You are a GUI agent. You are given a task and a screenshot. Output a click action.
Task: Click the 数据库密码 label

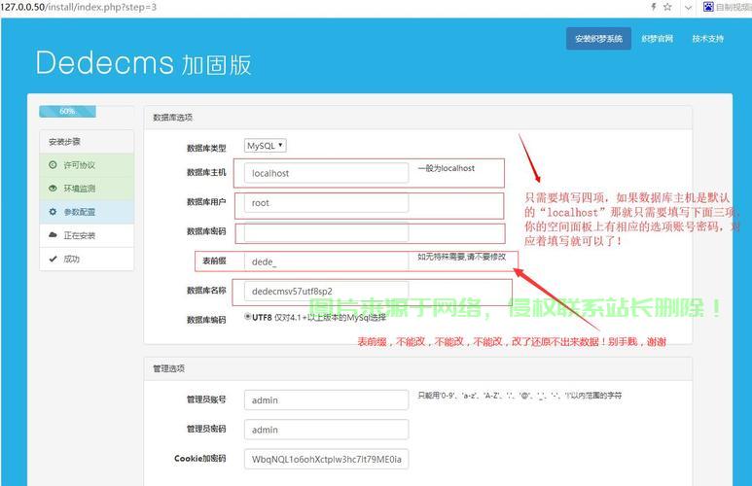pyautogui.click(x=206, y=231)
